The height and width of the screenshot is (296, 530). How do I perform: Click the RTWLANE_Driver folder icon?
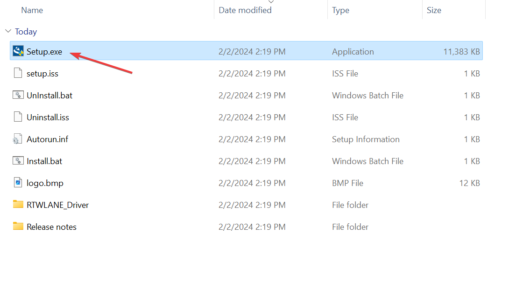(17, 205)
